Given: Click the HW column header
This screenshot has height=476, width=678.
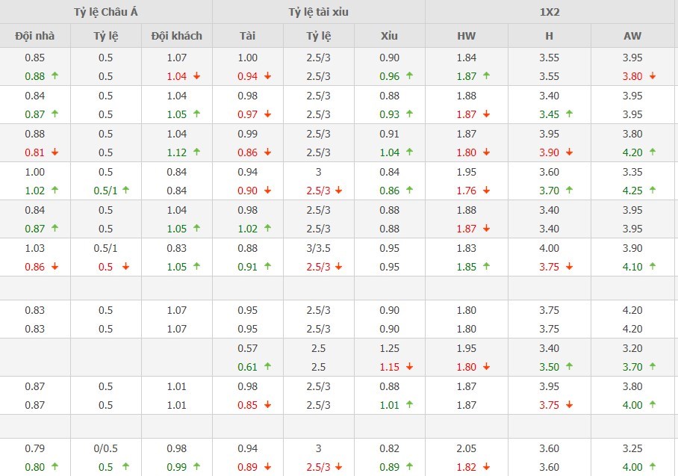Looking at the screenshot, I should 466,36.
